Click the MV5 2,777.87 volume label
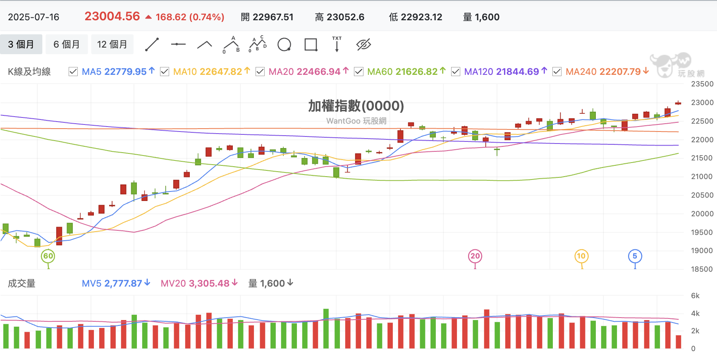The image size is (717, 354). pyautogui.click(x=116, y=283)
